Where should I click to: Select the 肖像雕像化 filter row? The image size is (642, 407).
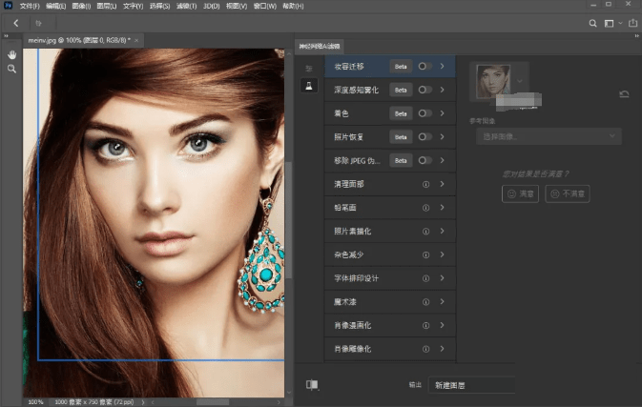click(x=390, y=349)
